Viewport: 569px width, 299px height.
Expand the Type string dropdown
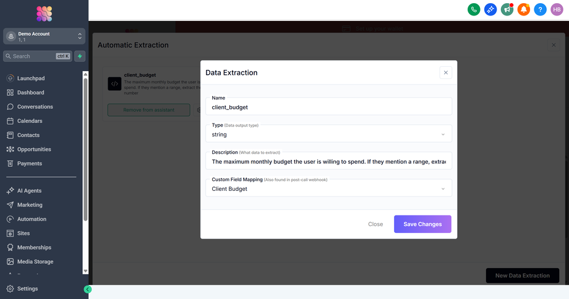click(328, 134)
